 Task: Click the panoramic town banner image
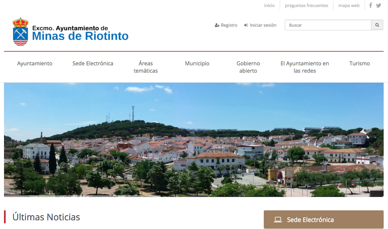pos(194,140)
